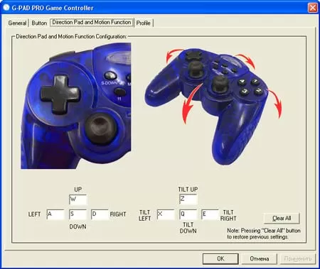Click the TILT UP field containing Z

(188, 199)
